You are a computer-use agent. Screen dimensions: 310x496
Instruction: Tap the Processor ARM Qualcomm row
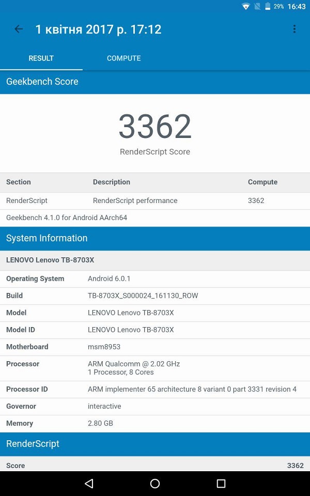[x=155, y=368]
